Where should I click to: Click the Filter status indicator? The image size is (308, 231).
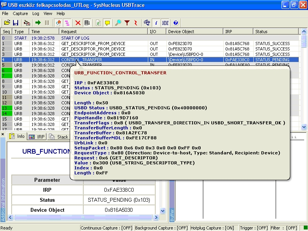pos(284,228)
